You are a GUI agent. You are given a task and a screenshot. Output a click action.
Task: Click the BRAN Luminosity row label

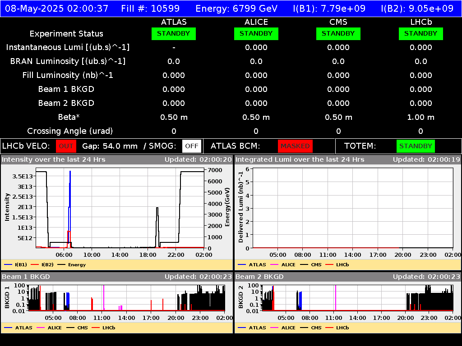pos(68,61)
